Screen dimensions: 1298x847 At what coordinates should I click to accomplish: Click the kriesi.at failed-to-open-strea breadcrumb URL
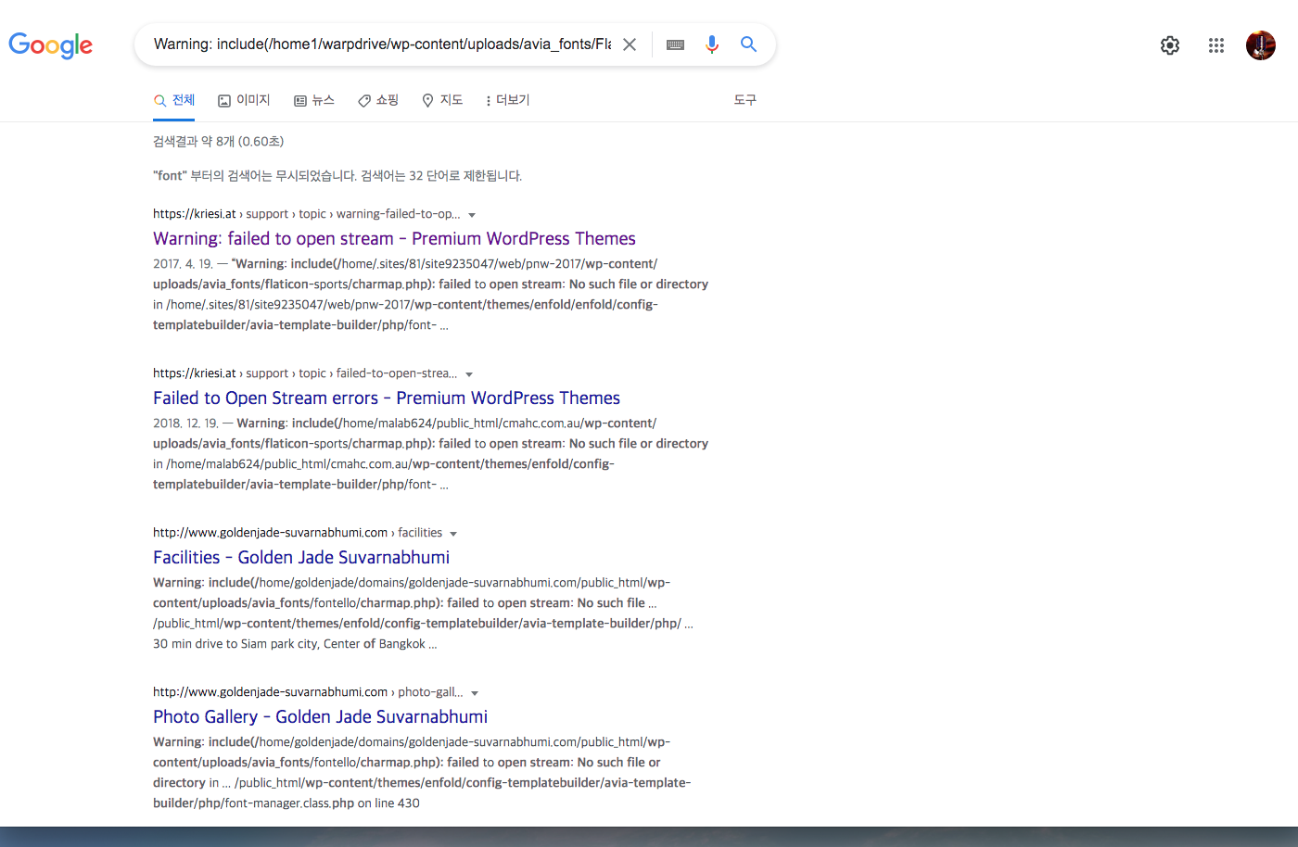[305, 373]
